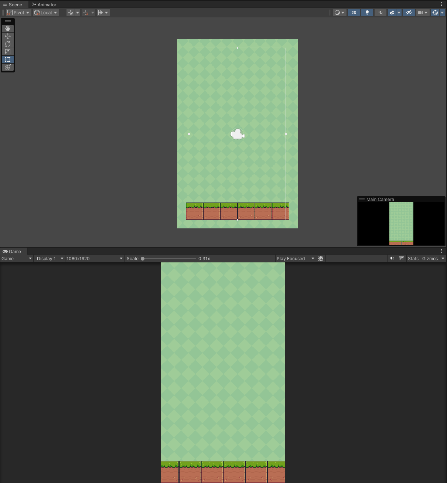Open the Play Focused dropdown

[295, 259]
